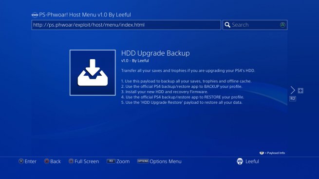Viewport: 319px width, 179px height.
Task: Focus the URL address bar
Action: (126, 25)
